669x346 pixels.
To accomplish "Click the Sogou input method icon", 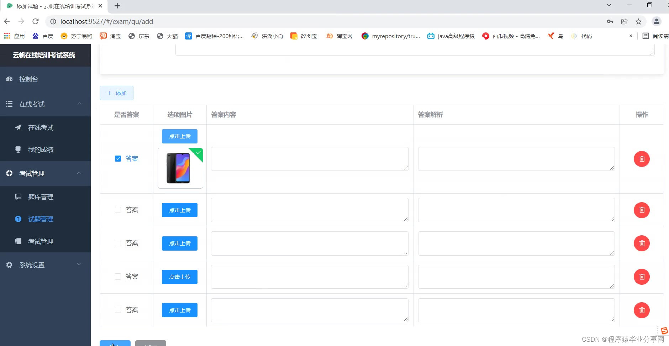I will [664, 331].
